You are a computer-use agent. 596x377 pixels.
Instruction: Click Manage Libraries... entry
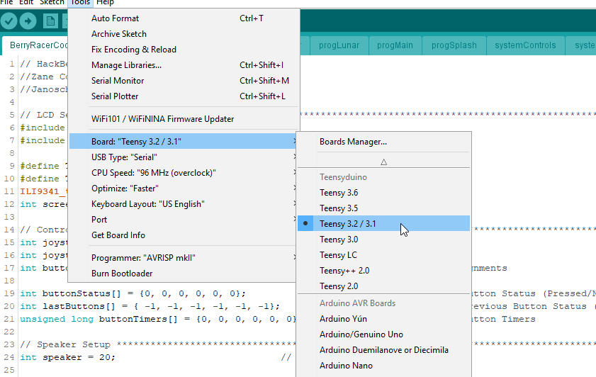182,65
